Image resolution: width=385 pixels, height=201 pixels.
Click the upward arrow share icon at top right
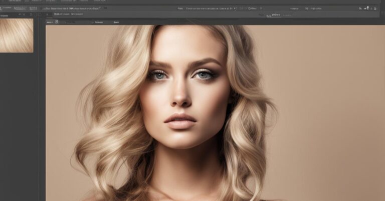(x=367, y=8)
